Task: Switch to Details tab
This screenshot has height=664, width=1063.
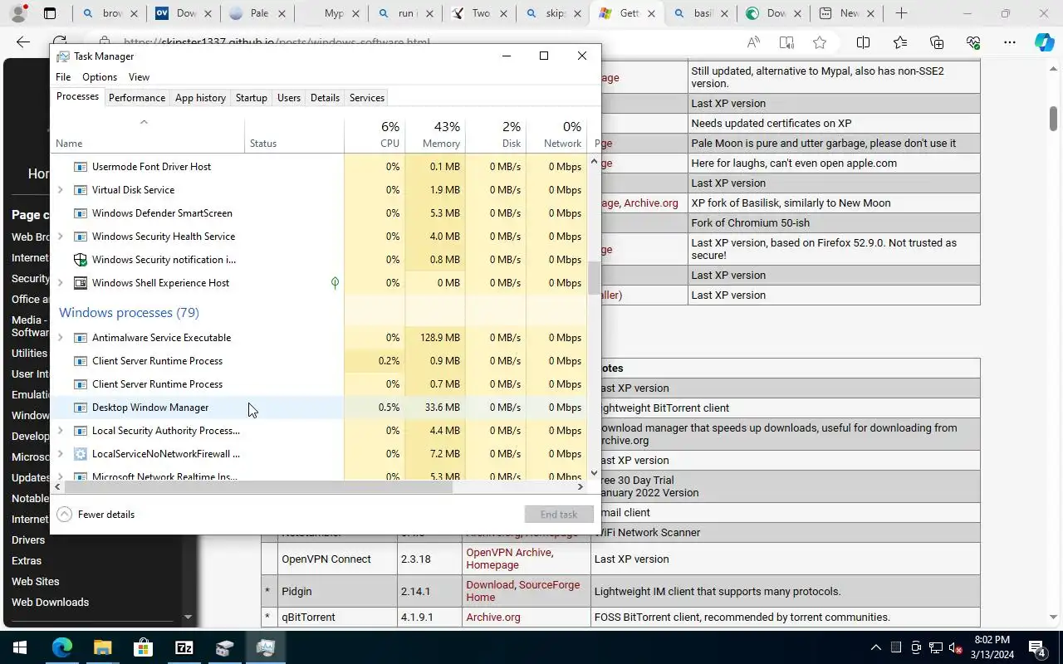Action: (325, 98)
